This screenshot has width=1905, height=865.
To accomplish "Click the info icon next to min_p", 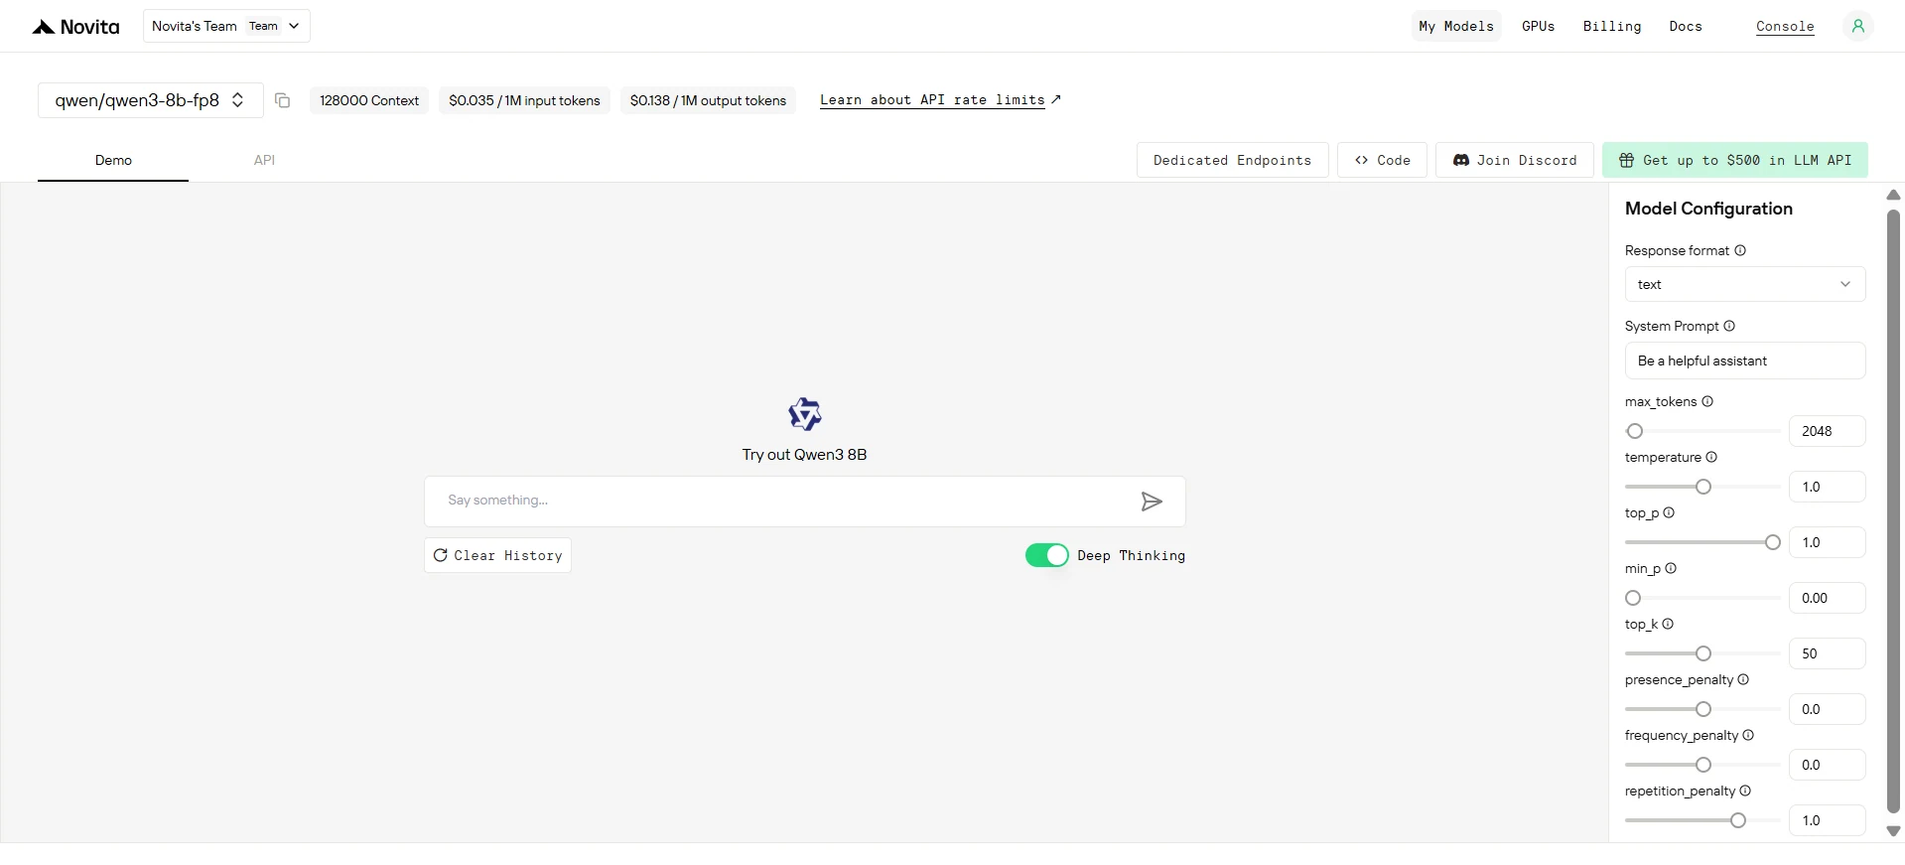I will coord(1671,568).
